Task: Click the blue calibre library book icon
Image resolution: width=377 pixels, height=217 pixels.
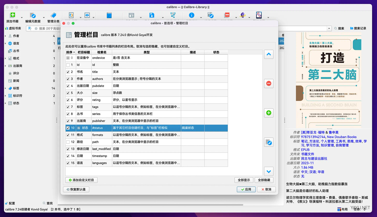Action: [109, 15]
